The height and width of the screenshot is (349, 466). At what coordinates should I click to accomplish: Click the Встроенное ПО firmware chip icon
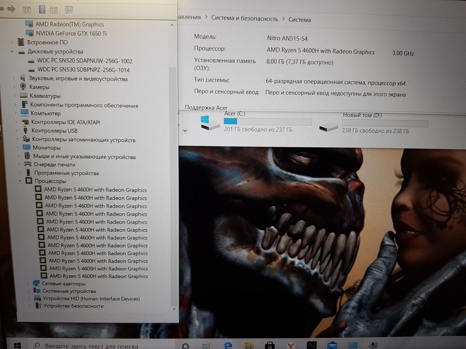point(21,42)
